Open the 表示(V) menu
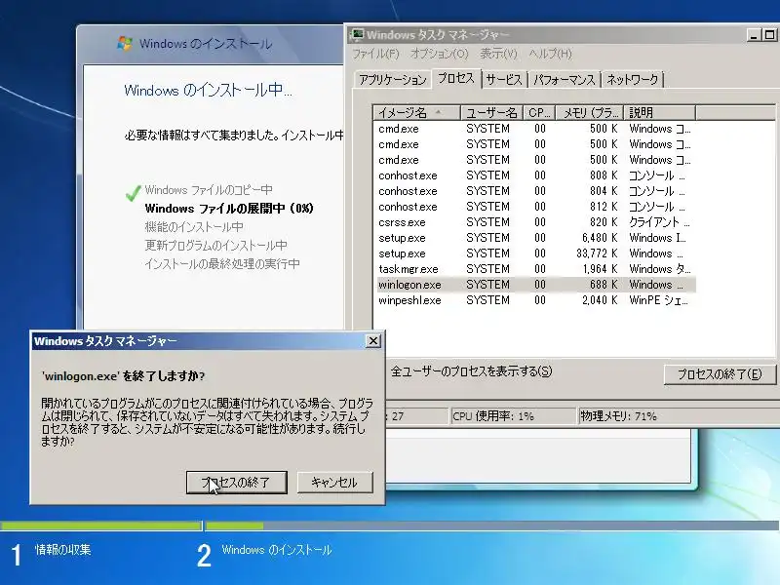 click(x=498, y=54)
